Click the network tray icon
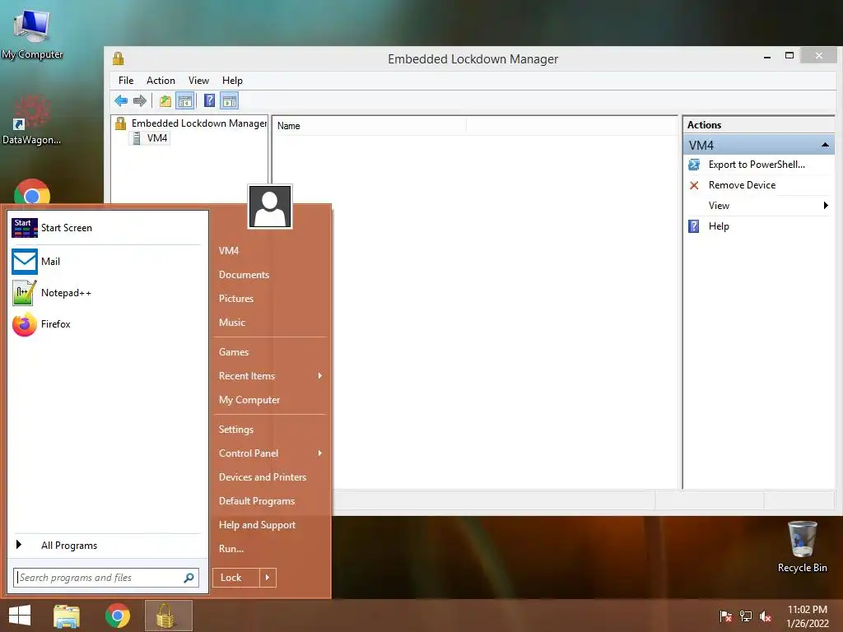Screen dimensions: 843x632 pos(746,616)
